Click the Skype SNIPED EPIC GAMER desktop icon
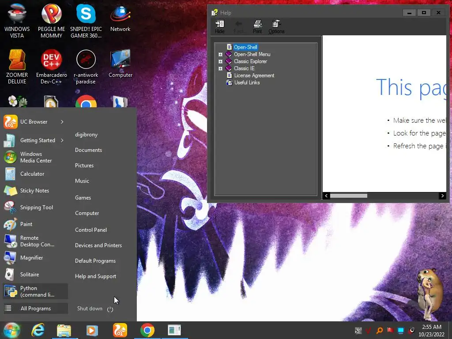Viewport: 452px width, 339px height. point(86,20)
